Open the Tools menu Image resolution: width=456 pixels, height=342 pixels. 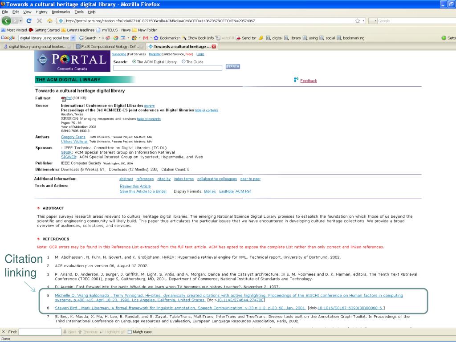tap(79, 12)
